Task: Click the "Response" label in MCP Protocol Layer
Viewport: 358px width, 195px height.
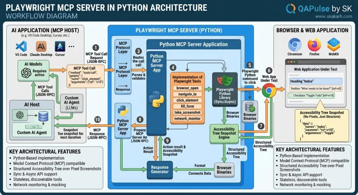Action: (123, 90)
